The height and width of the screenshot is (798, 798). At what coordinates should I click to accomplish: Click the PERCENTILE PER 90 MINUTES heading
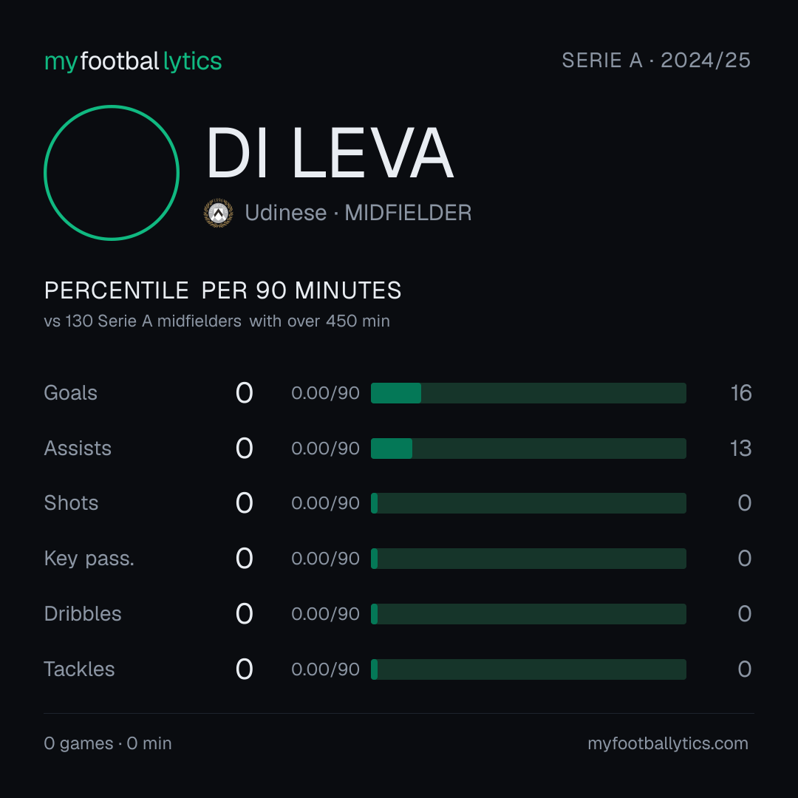coord(222,290)
